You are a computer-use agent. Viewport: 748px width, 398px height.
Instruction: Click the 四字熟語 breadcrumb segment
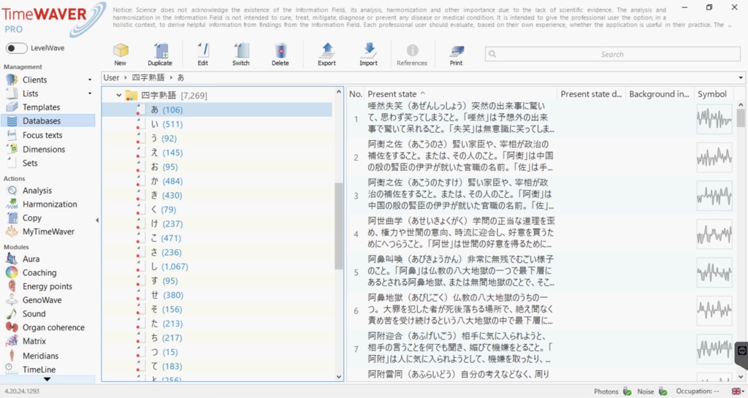pyautogui.click(x=148, y=77)
